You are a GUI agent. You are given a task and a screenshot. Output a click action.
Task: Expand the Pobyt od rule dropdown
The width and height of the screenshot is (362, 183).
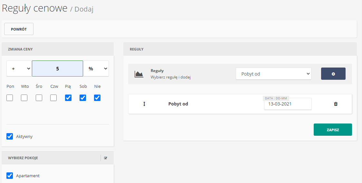[273, 74]
